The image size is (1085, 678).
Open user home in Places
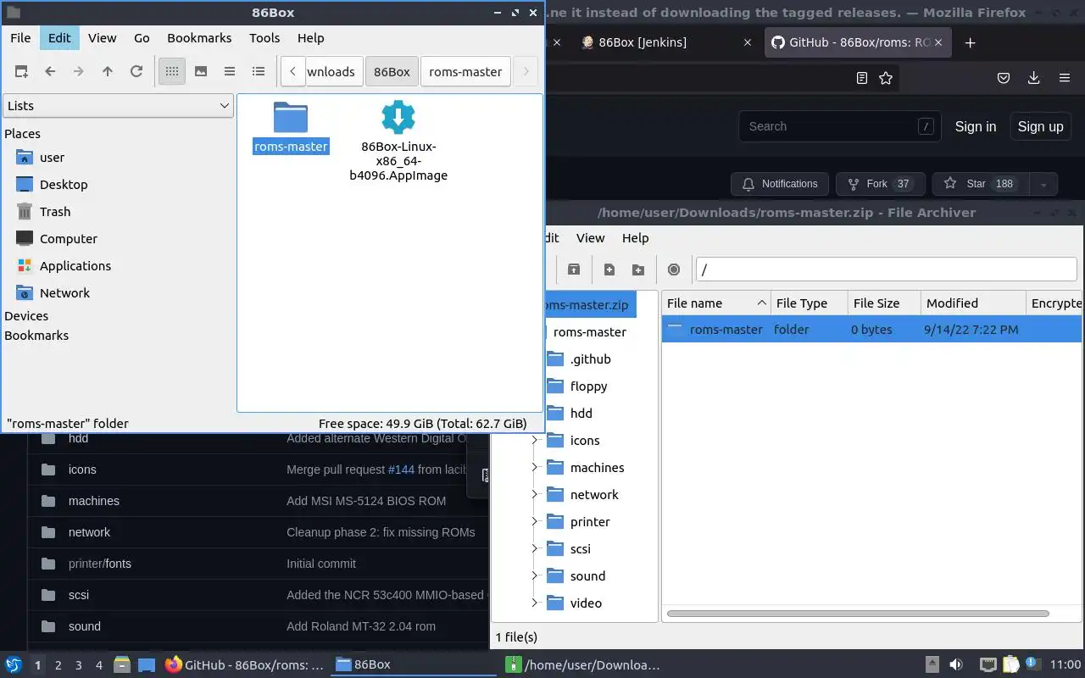click(52, 158)
